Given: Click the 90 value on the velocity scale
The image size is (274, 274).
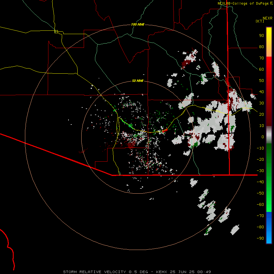Looking at the screenshot, I should tap(262, 36).
